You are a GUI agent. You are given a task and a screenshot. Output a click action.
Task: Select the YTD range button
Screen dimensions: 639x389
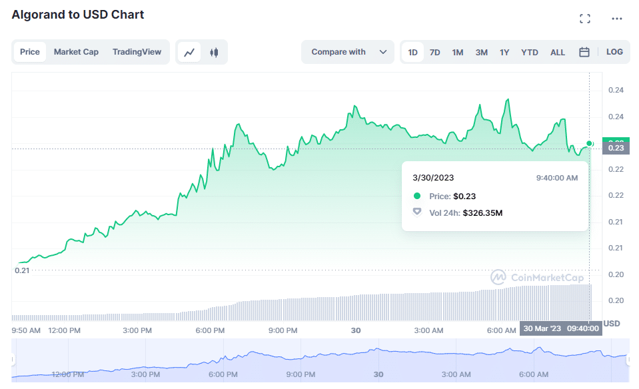coord(530,52)
